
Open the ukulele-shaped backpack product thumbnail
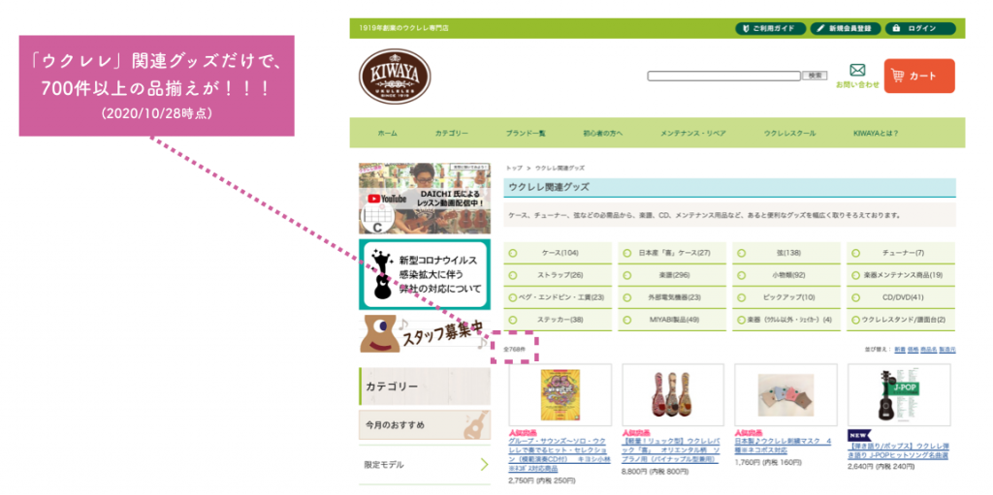(672, 394)
